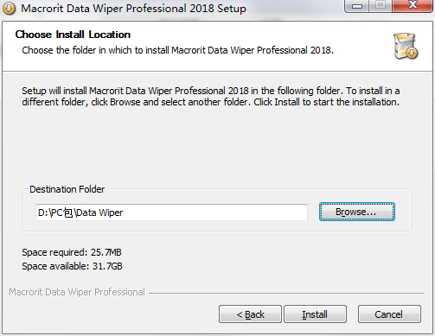Click the setup instructions paragraph

coord(211,97)
